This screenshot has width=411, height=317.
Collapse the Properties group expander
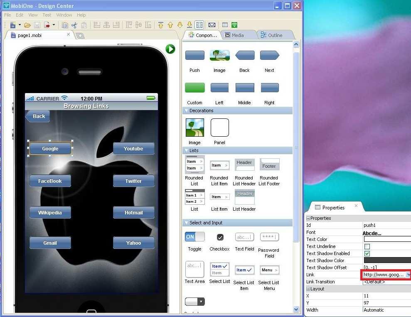308,218
